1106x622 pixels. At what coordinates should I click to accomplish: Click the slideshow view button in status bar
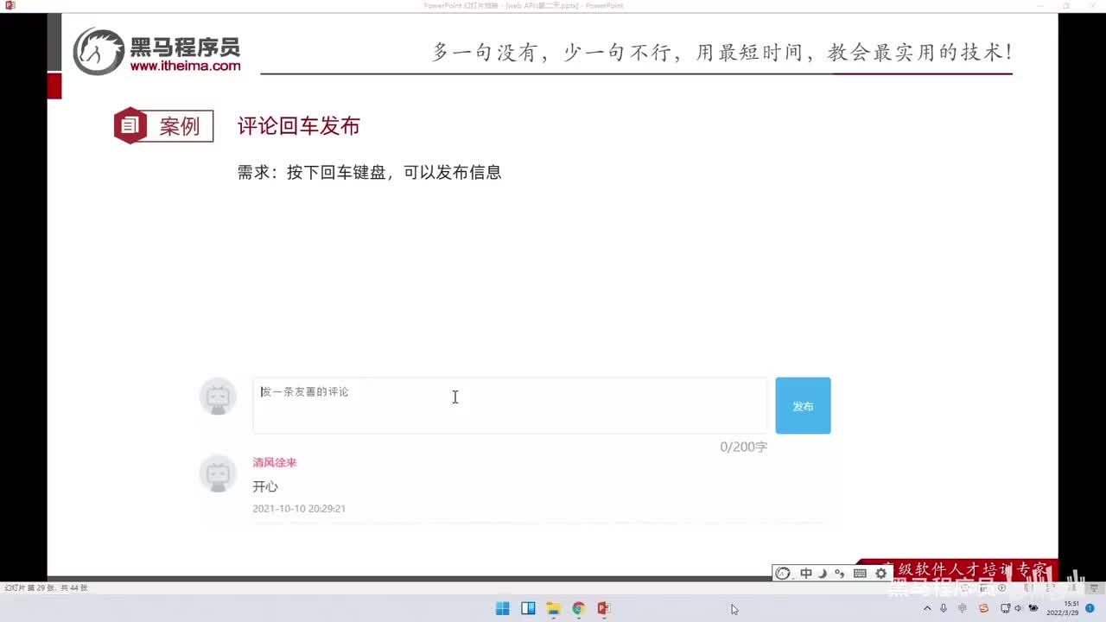(1094, 588)
